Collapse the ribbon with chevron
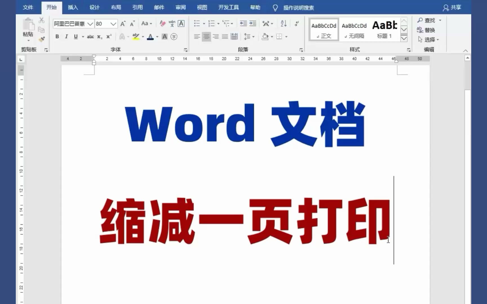The height and width of the screenshot is (304, 487). coord(465,51)
